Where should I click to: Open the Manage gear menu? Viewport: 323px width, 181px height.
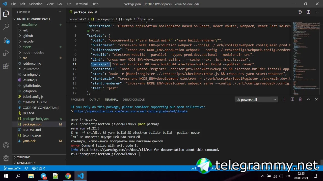click(x=6, y=158)
